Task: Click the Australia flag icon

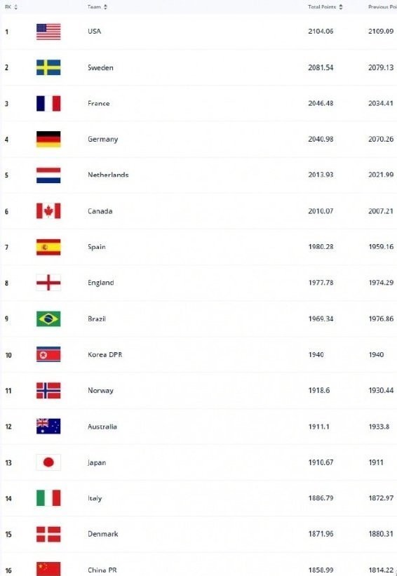Action: point(48,427)
